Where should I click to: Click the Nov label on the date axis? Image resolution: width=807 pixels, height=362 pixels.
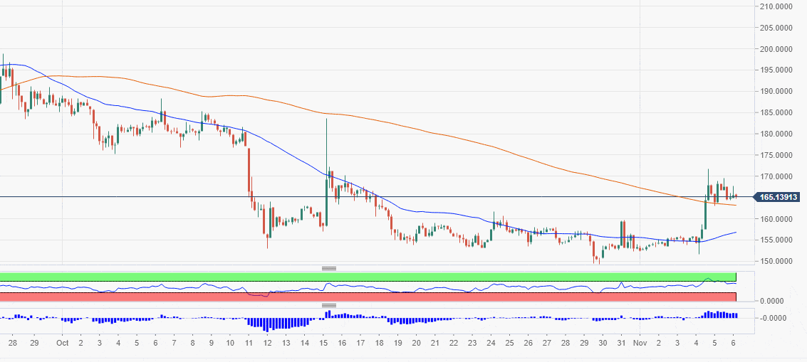click(640, 343)
